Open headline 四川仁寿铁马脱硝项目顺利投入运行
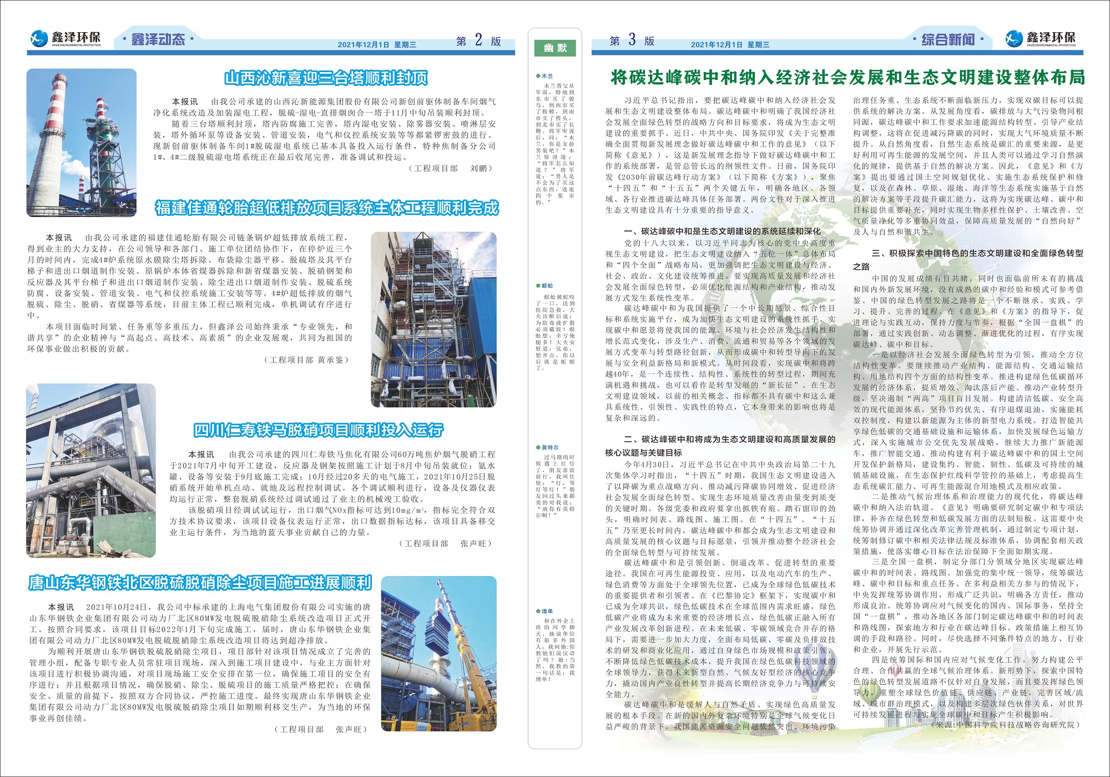This screenshot has width=1110, height=777. 318,430
